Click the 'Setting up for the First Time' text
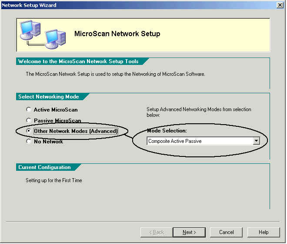Screen dimensions: 287x244 tap(54, 180)
